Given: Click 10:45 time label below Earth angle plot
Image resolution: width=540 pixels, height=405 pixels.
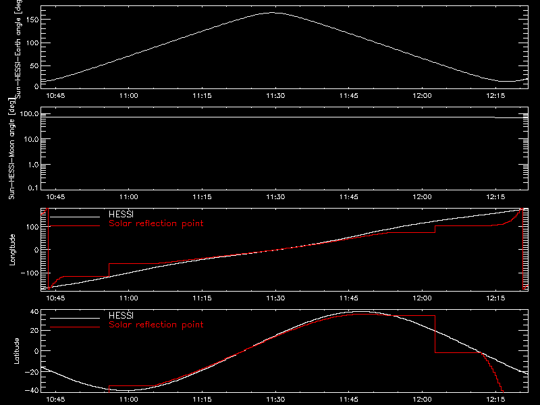Looking at the screenshot, I should pos(55,96).
